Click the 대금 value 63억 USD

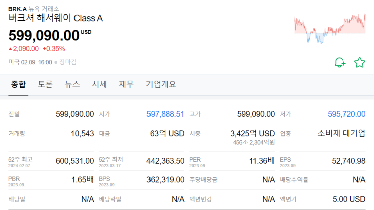167,133
